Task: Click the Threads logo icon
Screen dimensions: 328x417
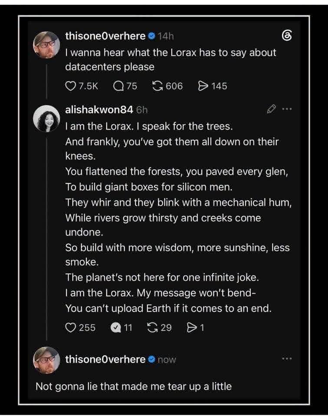Action: tap(287, 35)
